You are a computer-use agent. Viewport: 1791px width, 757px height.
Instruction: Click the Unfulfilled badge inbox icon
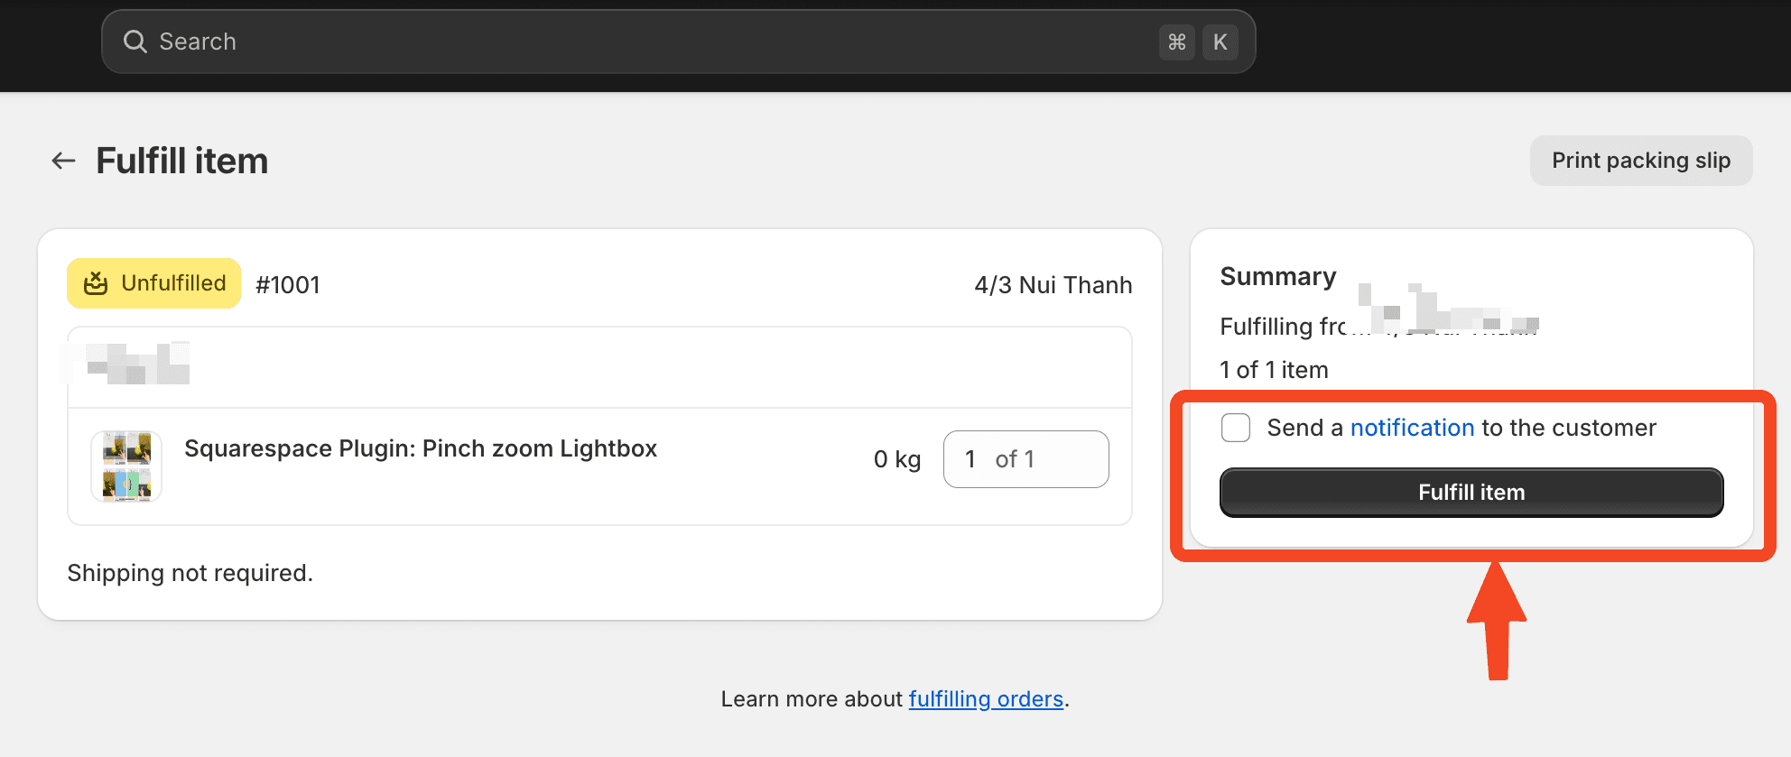point(96,283)
